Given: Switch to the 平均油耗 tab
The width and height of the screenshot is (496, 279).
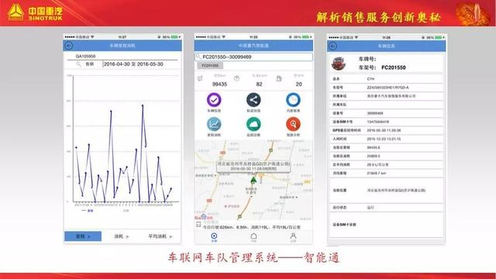Looking at the screenshot, I should click(160, 236).
